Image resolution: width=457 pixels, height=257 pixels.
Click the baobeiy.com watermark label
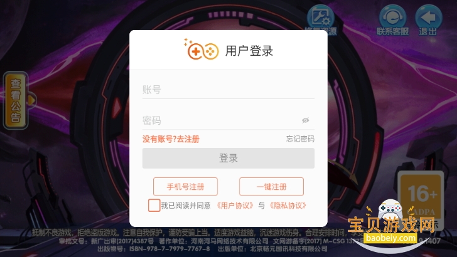tap(390, 238)
